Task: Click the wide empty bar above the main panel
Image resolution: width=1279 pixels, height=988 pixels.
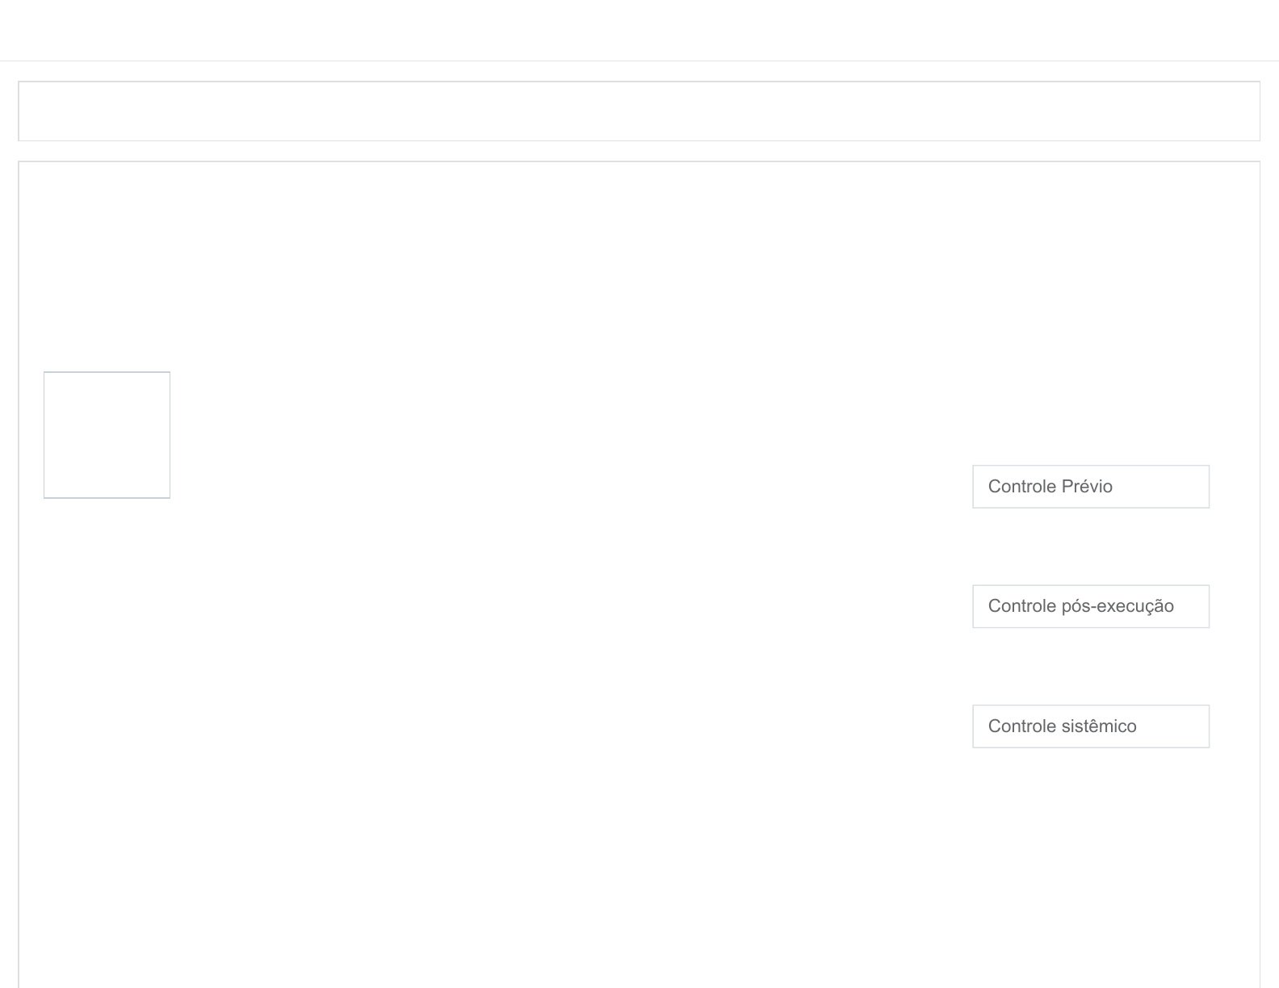Action: (639, 111)
